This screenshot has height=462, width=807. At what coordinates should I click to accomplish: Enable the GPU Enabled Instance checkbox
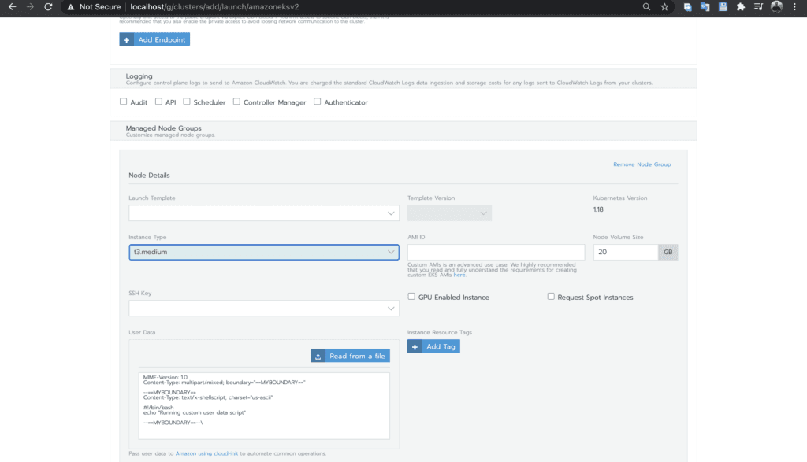tap(411, 297)
